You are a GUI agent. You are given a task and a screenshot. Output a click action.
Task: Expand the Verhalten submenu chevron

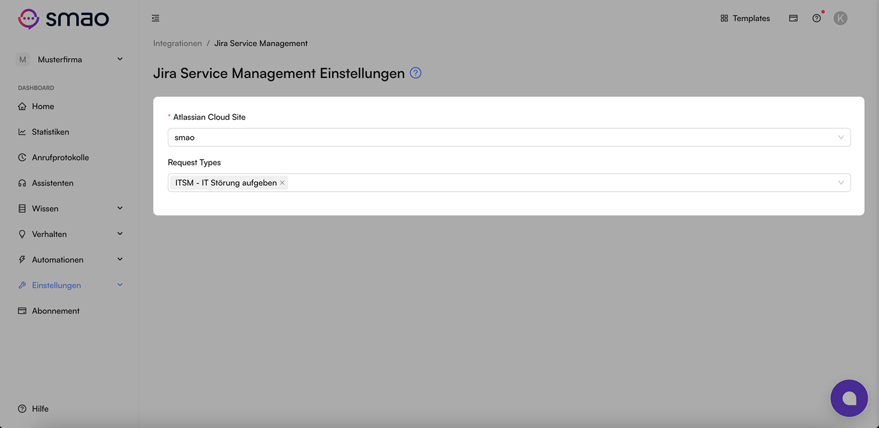point(120,234)
